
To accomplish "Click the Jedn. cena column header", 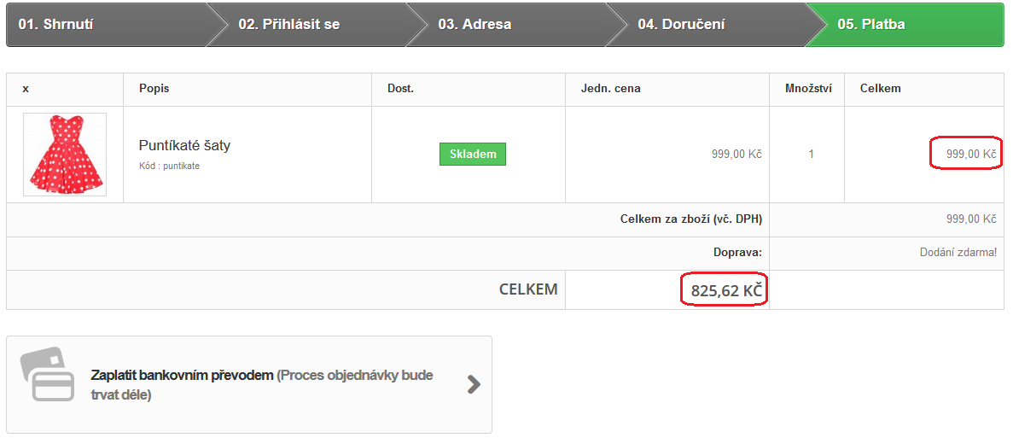I will pyautogui.click(x=611, y=89).
